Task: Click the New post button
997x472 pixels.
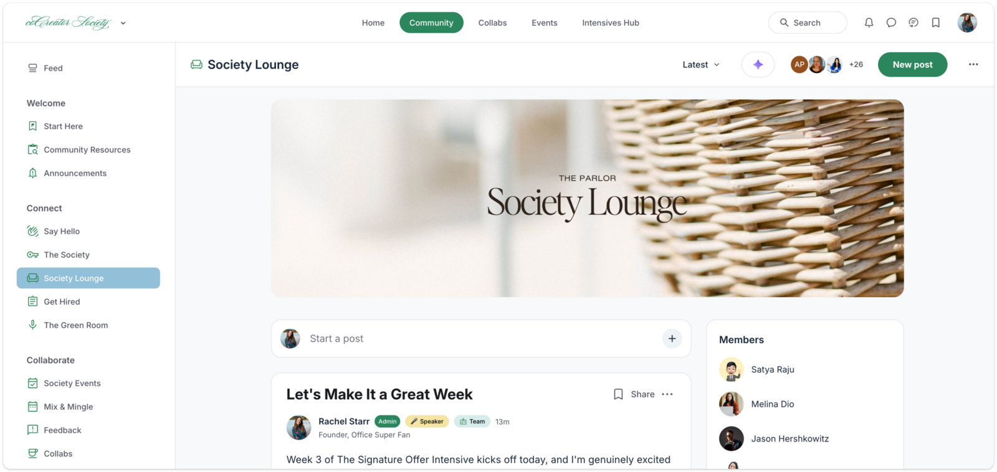Action: (912, 64)
